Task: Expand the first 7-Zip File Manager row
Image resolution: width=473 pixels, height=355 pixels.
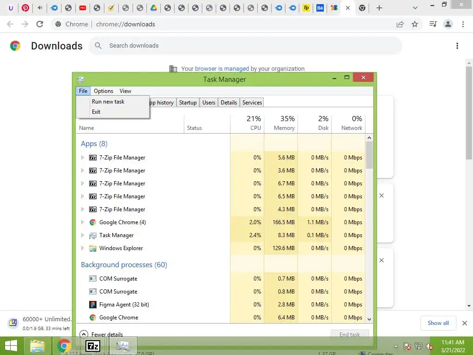Action: [x=82, y=157]
